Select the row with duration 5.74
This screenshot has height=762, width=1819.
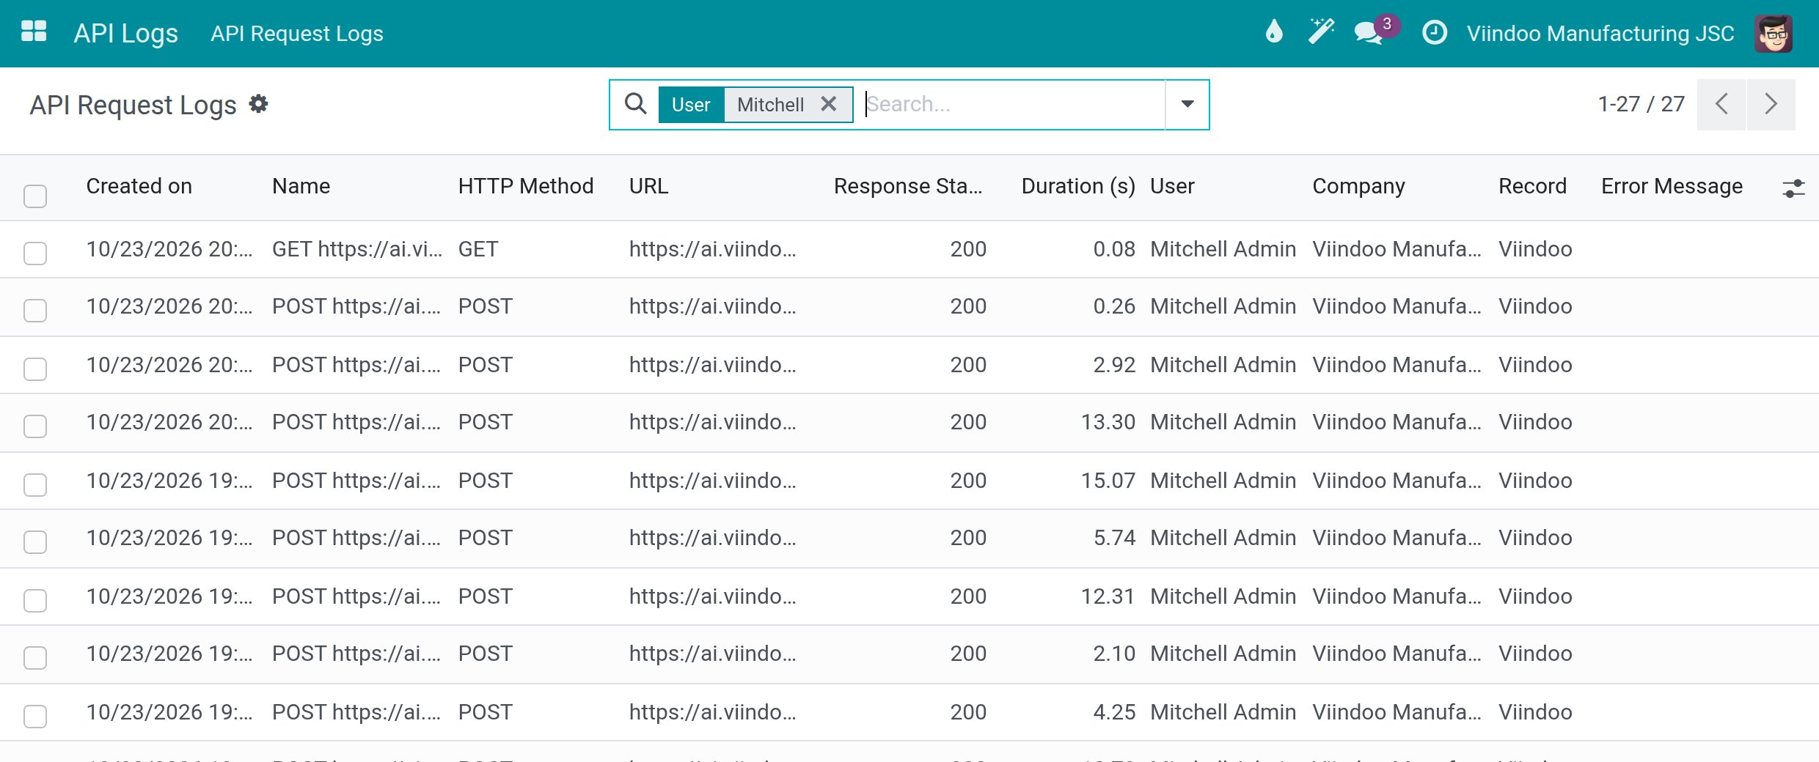click(x=35, y=541)
